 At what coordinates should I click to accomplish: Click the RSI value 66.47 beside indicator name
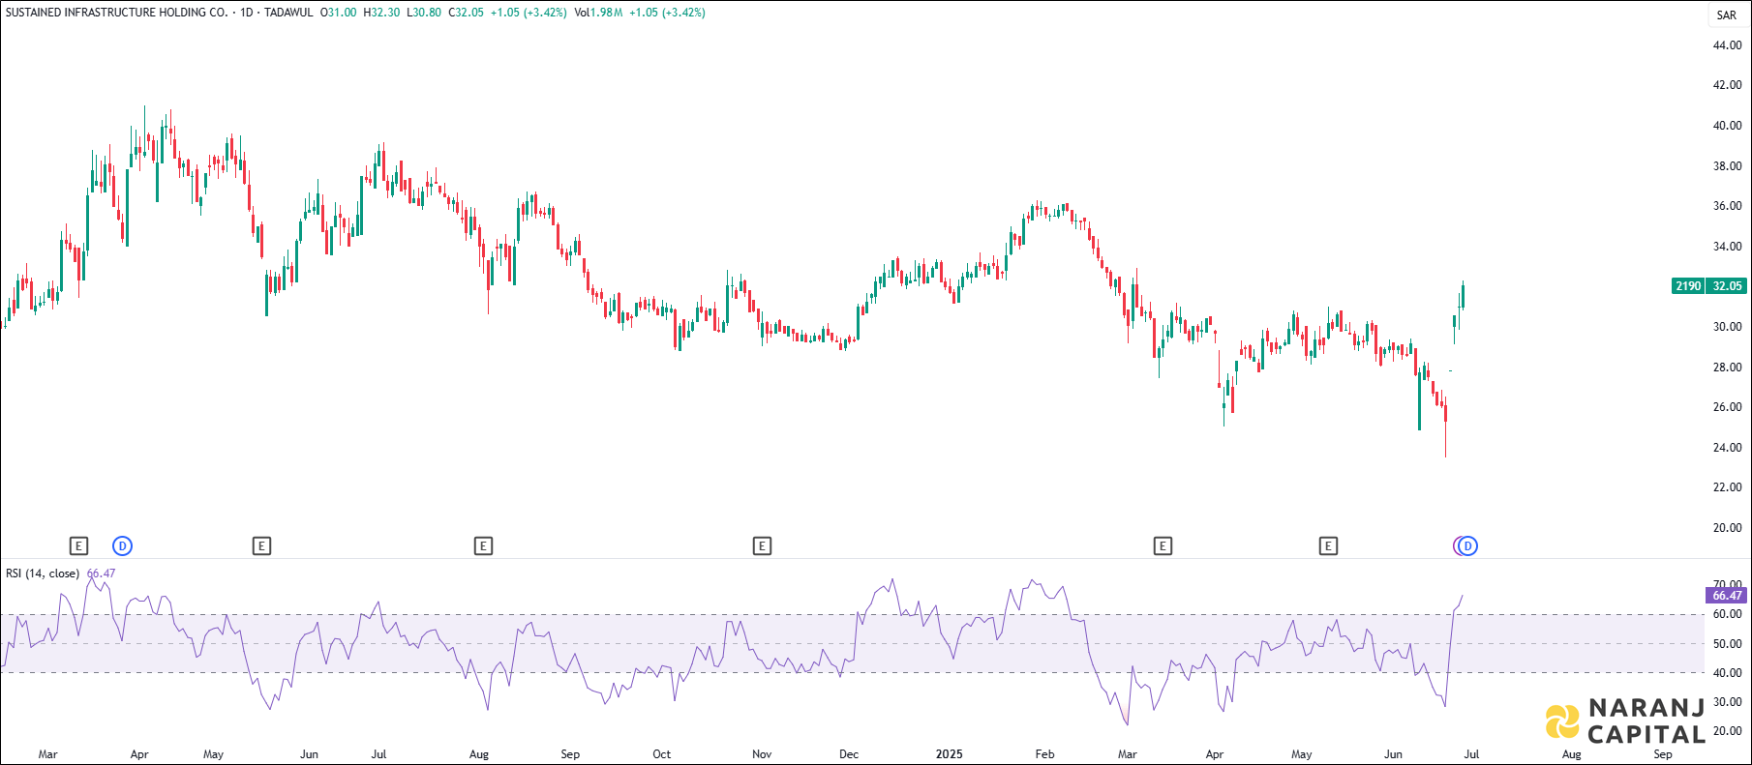(x=101, y=574)
